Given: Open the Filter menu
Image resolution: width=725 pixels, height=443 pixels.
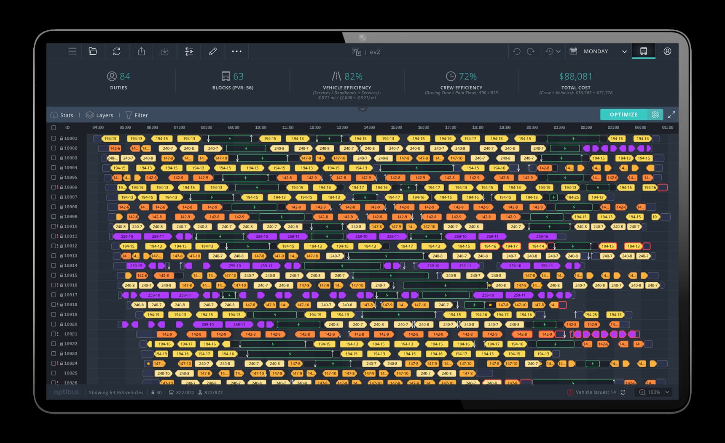Looking at the screenshot, I should [x=137, y=115].
